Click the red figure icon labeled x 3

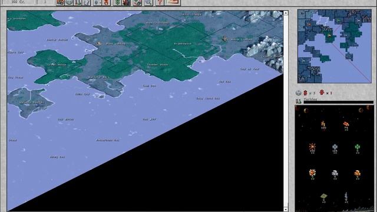pos(305,93)
